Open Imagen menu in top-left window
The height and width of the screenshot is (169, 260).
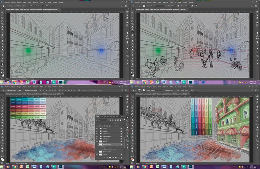point(19,2)
